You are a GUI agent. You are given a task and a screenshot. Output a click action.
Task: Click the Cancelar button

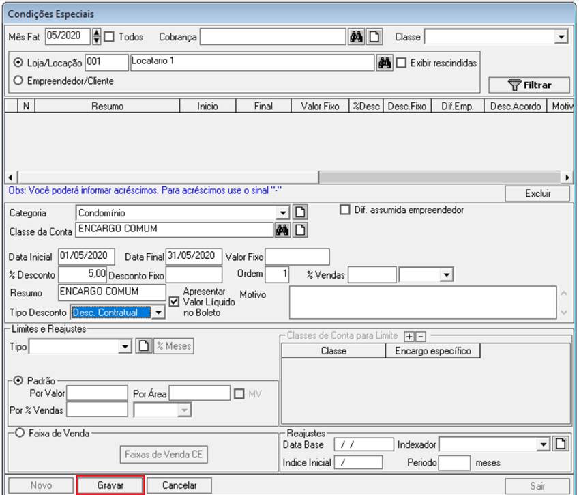point(179,485)
